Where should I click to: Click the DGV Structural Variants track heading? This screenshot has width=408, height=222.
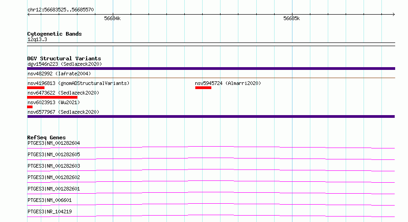(64, 58)
